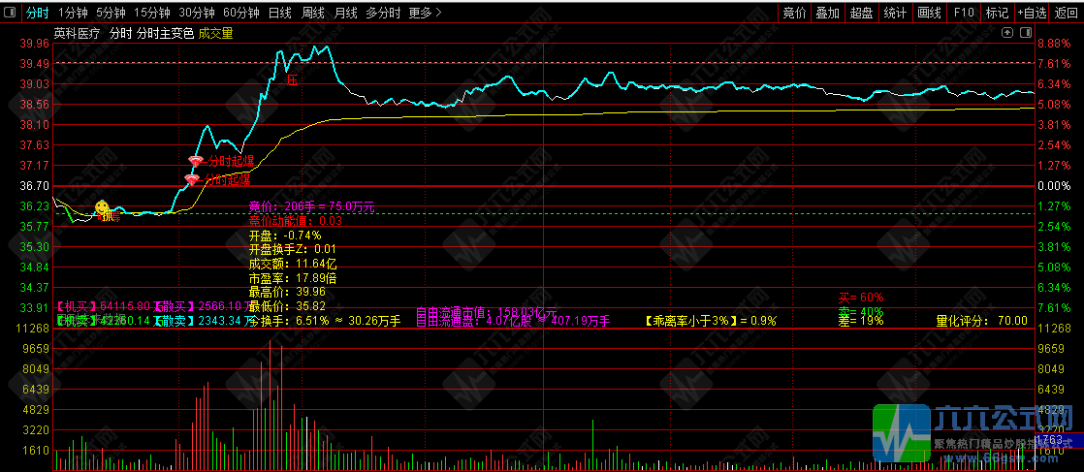Click the 英科医疗 stock name label
Screen dimensions: 1084x472
(x=77, y=32)
